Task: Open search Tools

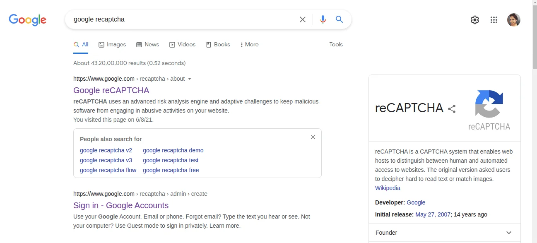Action: tap(336, 44)
